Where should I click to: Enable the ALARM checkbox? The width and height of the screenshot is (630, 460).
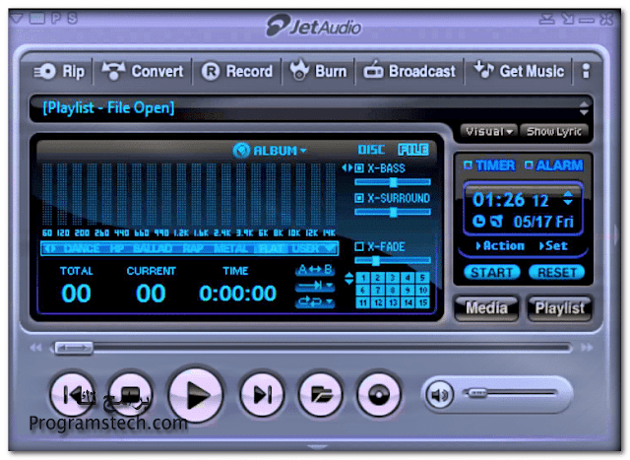(x=529, y=164)
